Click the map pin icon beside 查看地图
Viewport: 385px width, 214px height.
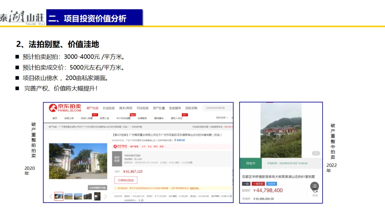(x=175, y=140)
